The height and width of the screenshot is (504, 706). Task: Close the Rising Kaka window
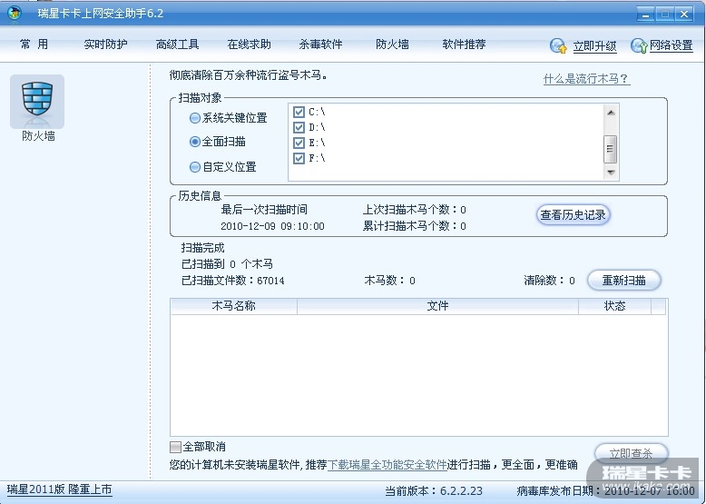click(x=684, y=14)
